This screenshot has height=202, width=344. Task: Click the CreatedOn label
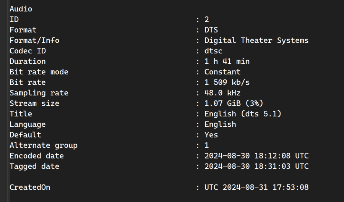tap(30, 187)
